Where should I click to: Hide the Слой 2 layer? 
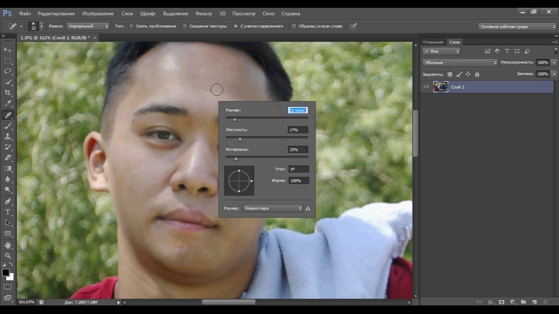tap(426, 87)
